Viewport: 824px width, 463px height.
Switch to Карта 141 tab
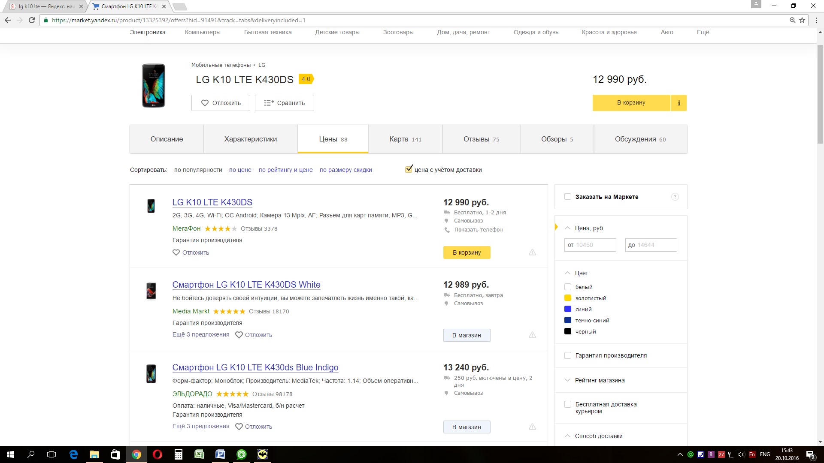(406, 139)
